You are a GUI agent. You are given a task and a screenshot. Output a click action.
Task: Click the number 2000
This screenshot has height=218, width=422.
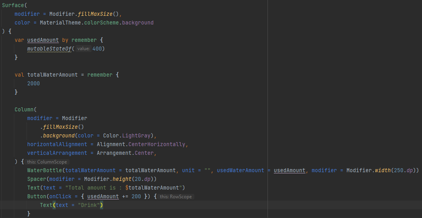tap(33, 83)
